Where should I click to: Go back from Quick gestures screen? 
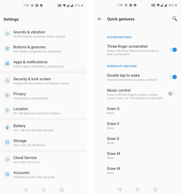pyautogui.click(x=100, y=19)
